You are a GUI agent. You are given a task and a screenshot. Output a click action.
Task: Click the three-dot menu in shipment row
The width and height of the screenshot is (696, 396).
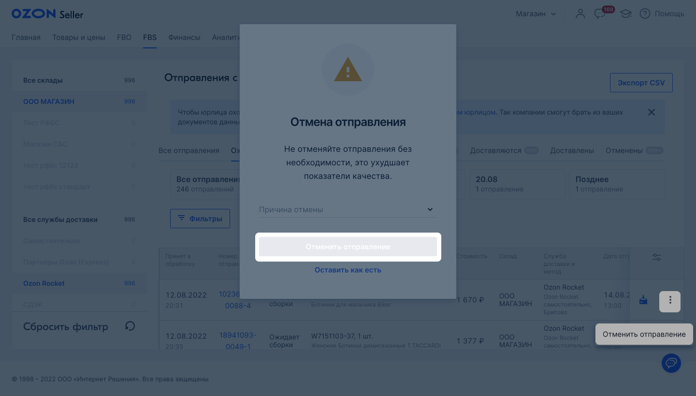click(670, 301)
